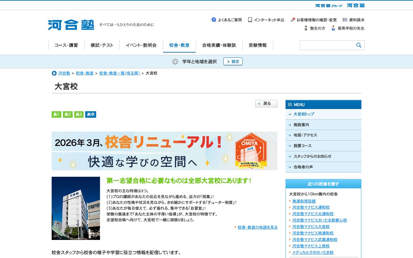Image resolution: width=413 pixels, height=258 pixels.
Task: Click the 大宮校 building photo
Action: 76,208
